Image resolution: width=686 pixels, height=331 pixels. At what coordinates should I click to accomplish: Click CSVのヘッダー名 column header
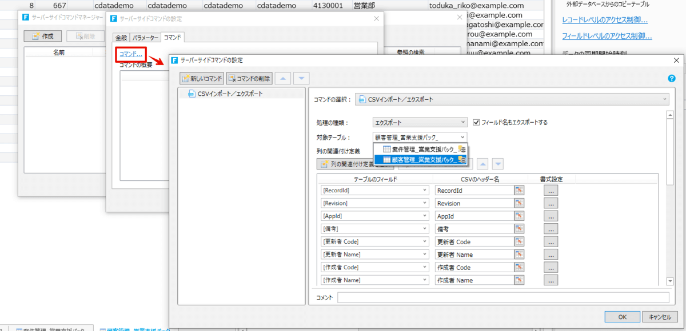coord(480,179)
